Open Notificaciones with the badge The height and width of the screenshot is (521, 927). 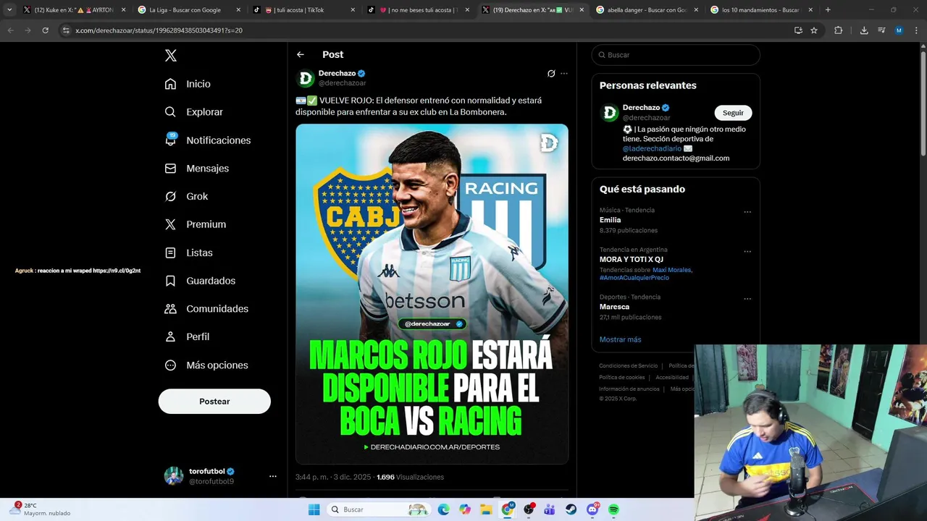pos(207,140)
